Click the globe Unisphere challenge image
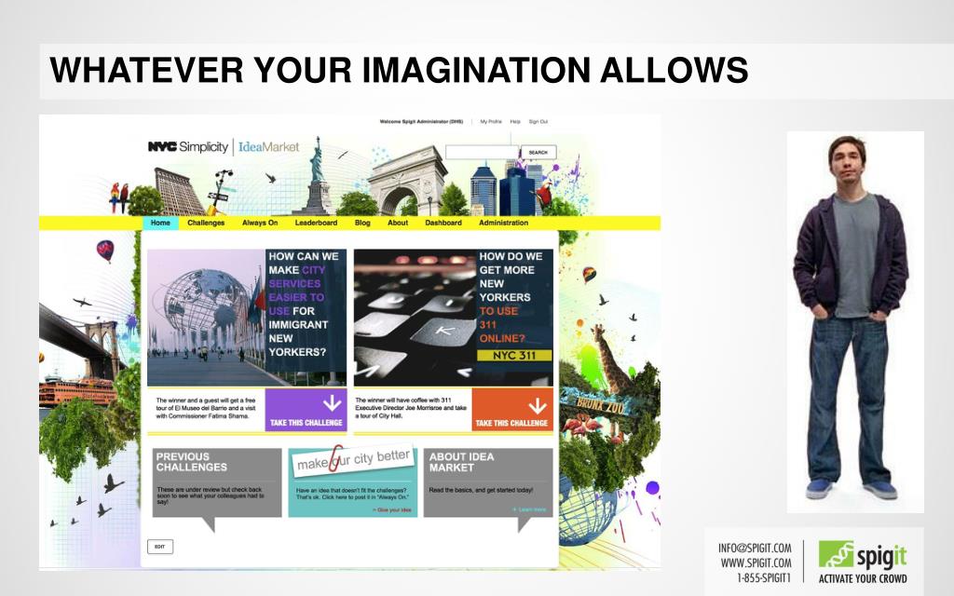 tap(206, 318)
